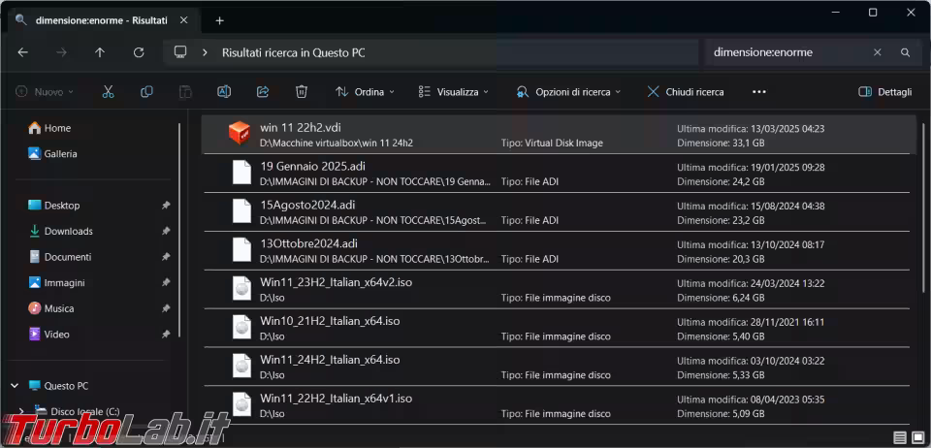Select file Win11_22H2_Italian_x64v1.iso
The image size is (931, 448).
557,405
